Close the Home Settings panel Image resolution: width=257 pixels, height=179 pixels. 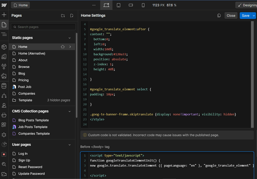(231, 16)
